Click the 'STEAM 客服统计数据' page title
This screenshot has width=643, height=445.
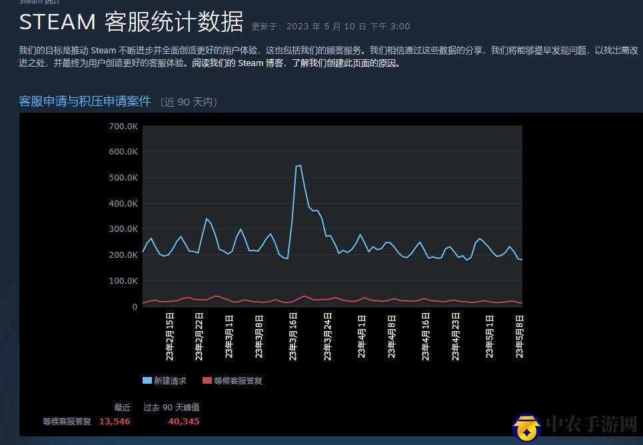(131, 22)
